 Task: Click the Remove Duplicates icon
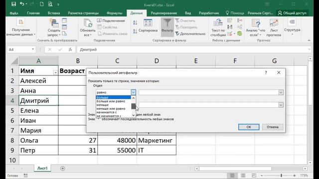pyautogui.click(x=230, y=27)
